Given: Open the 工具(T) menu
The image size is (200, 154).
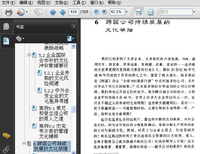Looking at the screenshot, I should [x=79, y=3].
